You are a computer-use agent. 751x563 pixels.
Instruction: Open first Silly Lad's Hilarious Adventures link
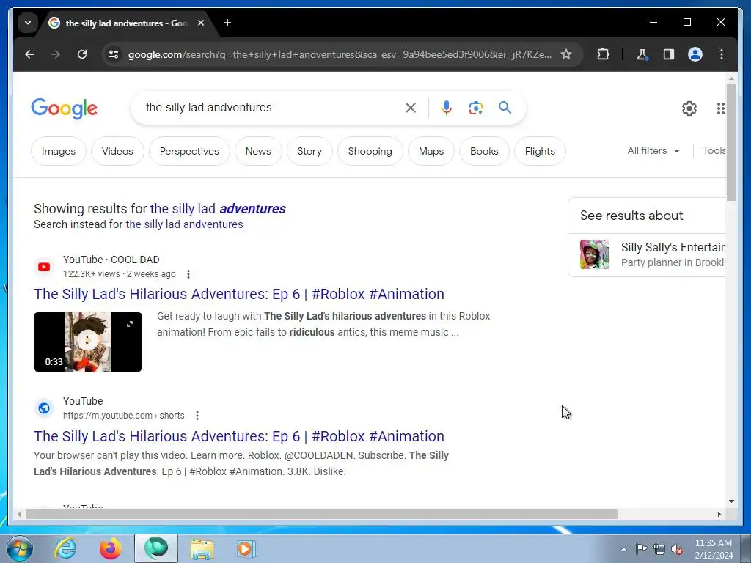(239, 294)
